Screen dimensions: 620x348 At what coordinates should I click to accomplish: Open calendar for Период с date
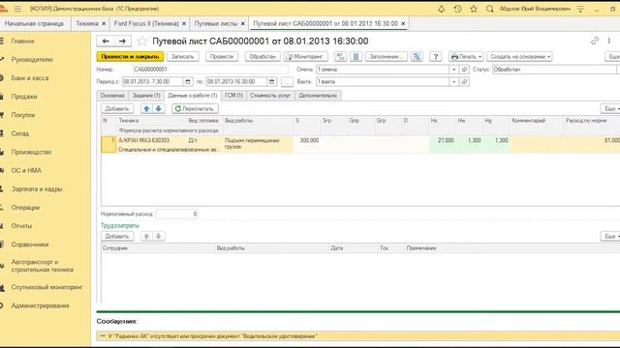[x=188, y=81]
